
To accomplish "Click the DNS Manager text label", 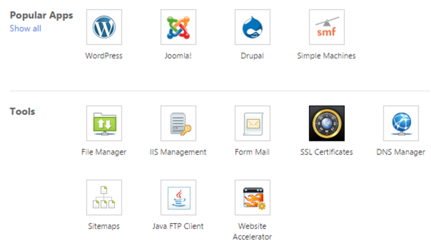I will coord(400,152).
